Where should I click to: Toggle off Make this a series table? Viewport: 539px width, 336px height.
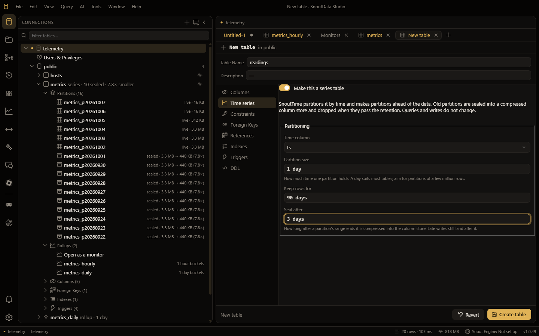coord(284,88)
